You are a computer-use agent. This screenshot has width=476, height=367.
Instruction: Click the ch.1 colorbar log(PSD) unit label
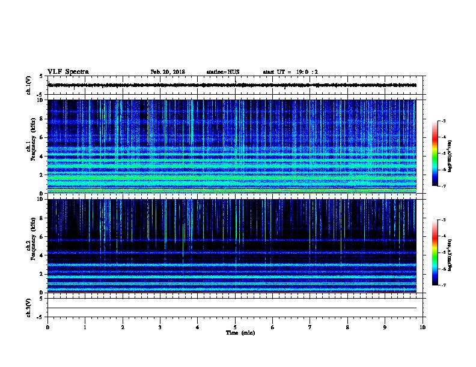click(450, 156)
